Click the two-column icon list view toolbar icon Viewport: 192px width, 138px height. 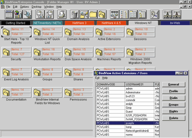tap(124, 14)
